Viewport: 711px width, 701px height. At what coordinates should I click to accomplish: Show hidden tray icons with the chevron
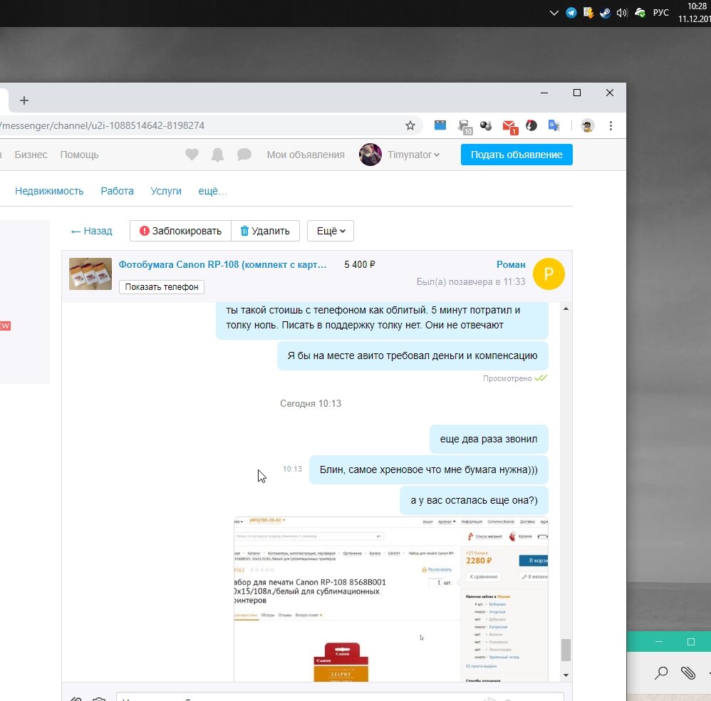click(554, 13)
